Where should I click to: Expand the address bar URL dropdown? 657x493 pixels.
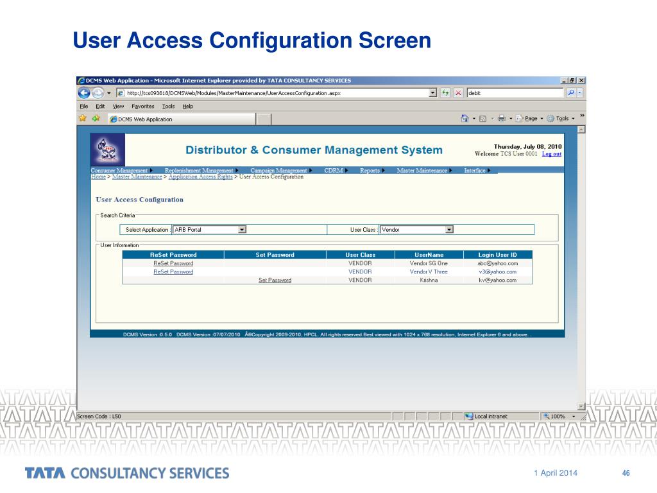point(433,93)
